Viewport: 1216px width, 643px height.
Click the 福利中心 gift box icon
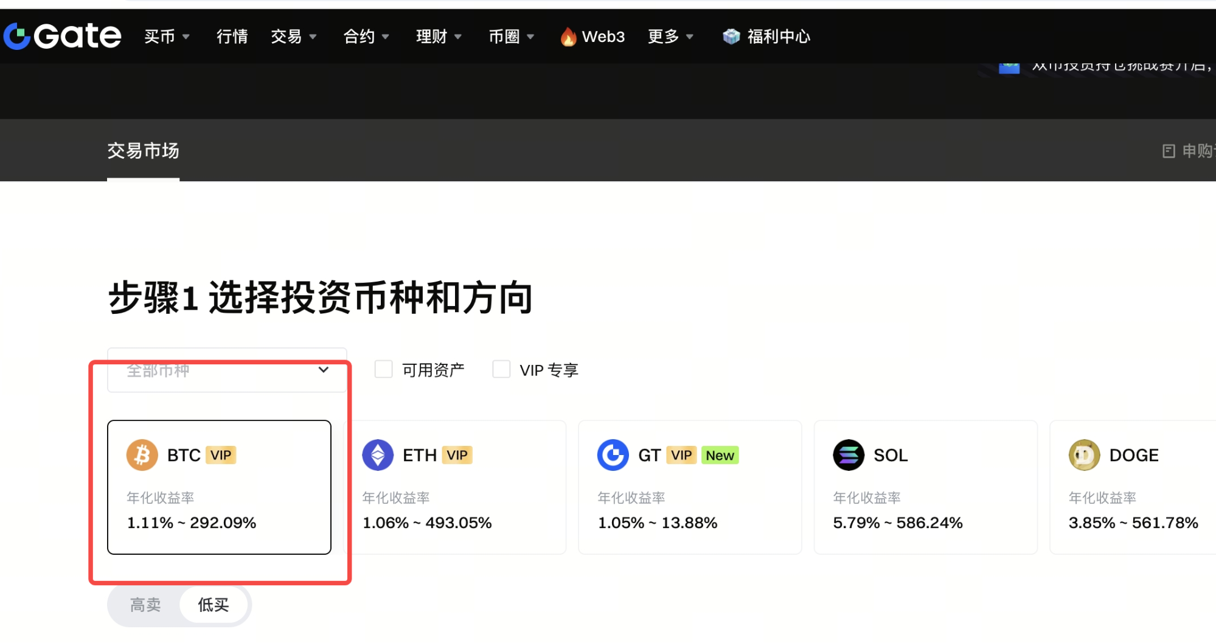coord(731,36)
